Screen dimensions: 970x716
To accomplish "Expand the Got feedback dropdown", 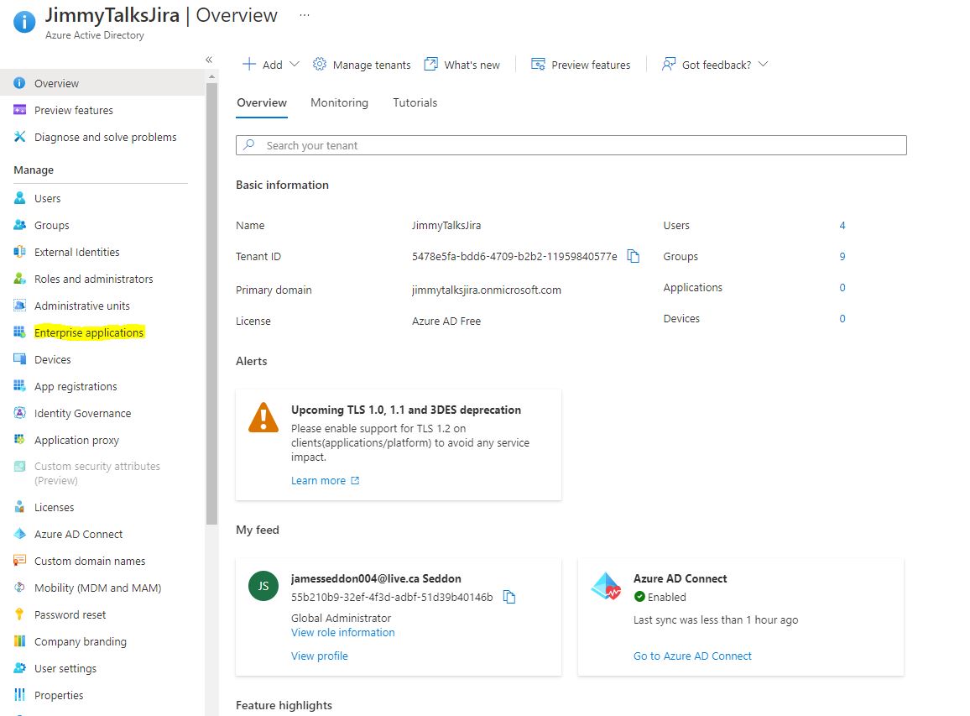I will point(763,65).
